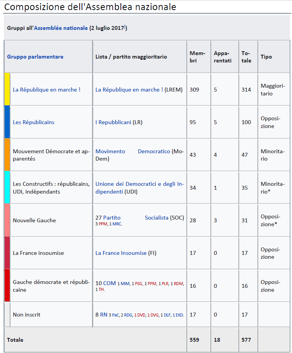Click the COM party abbreviation link
Viewport: 292px width, 353px height.
coord(109,283)
